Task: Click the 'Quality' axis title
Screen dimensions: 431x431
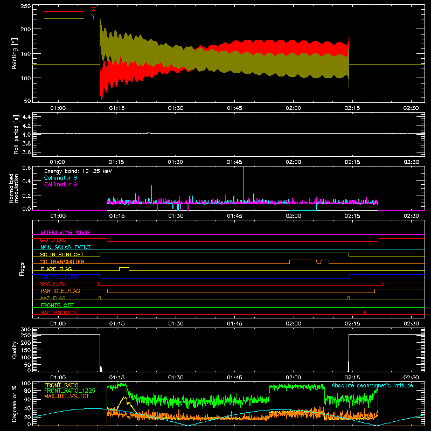Action: (x=15, y=350)
